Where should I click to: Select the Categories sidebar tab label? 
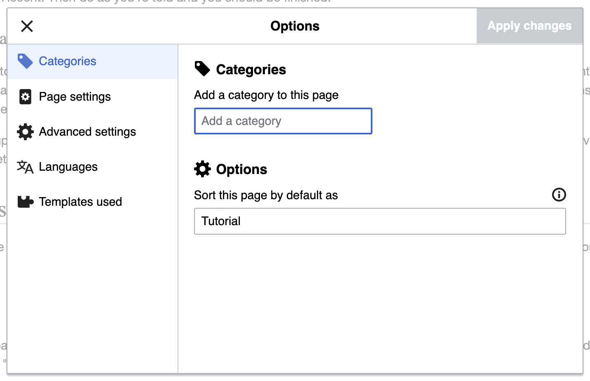pos(68,61)
